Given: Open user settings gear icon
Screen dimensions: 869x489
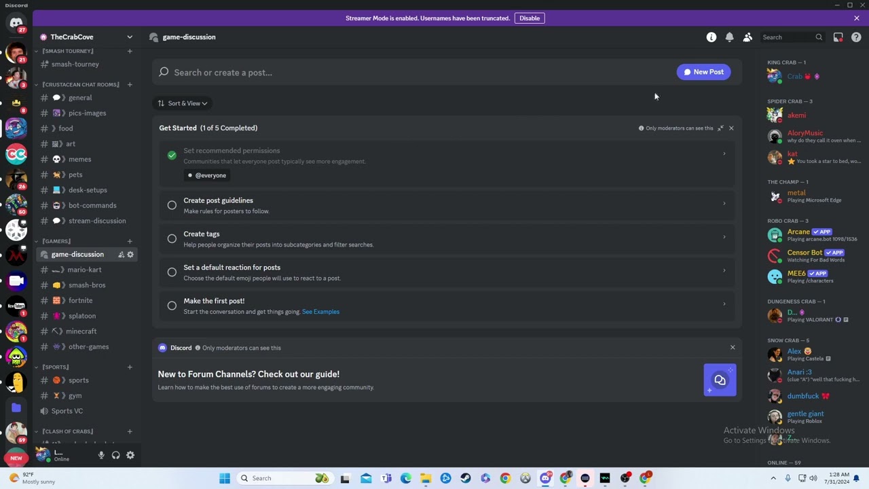Looking at the screenshot, I should [130, 455].
